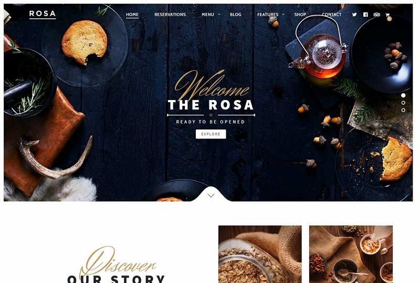The width and height of the screenshot is (420, 283).
Task: Expand the Menu dropdown arrow
Action: [x=219, y=15]
